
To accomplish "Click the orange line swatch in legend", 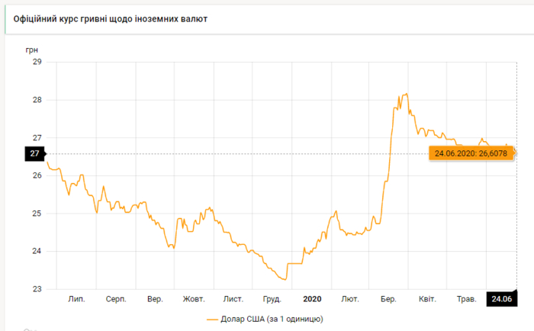I will click(x=212, y=319).
